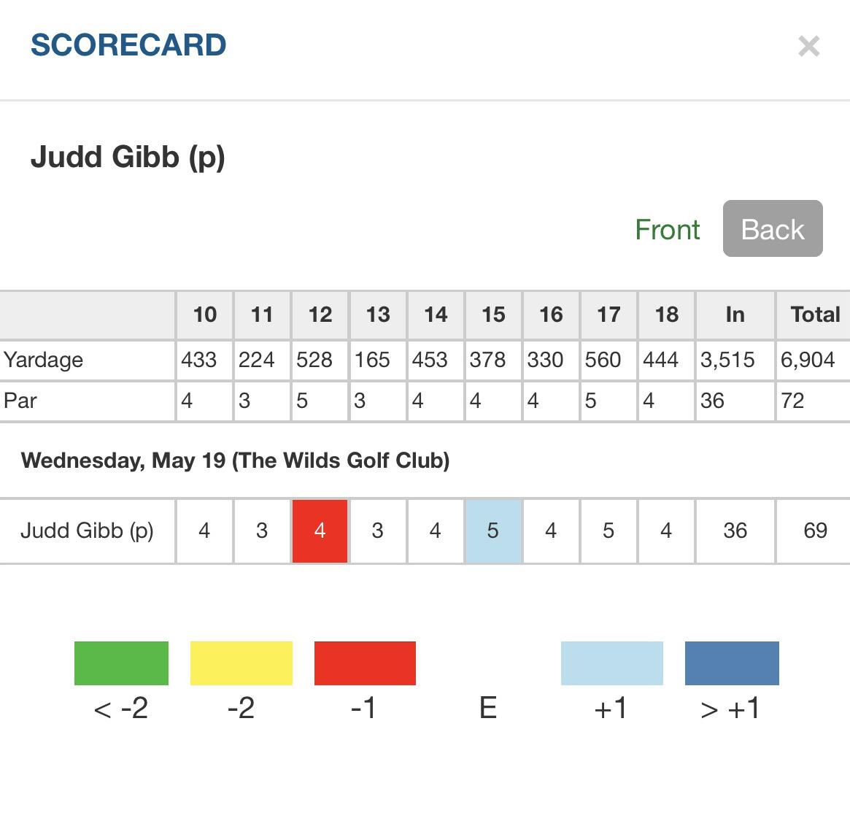Click the SCORECARD title
Image resolution: width=850 pixels, height=821 pixels.
pos(128,45)
